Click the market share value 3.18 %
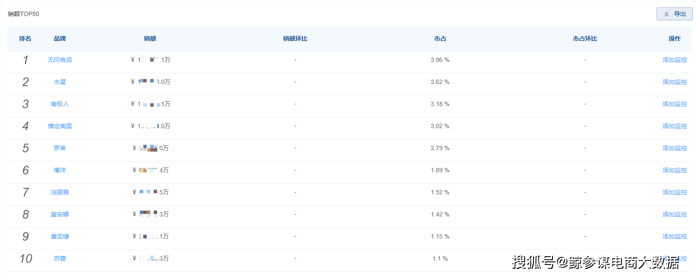The width and height of the screenshot is (696, 277). [440, 104]
